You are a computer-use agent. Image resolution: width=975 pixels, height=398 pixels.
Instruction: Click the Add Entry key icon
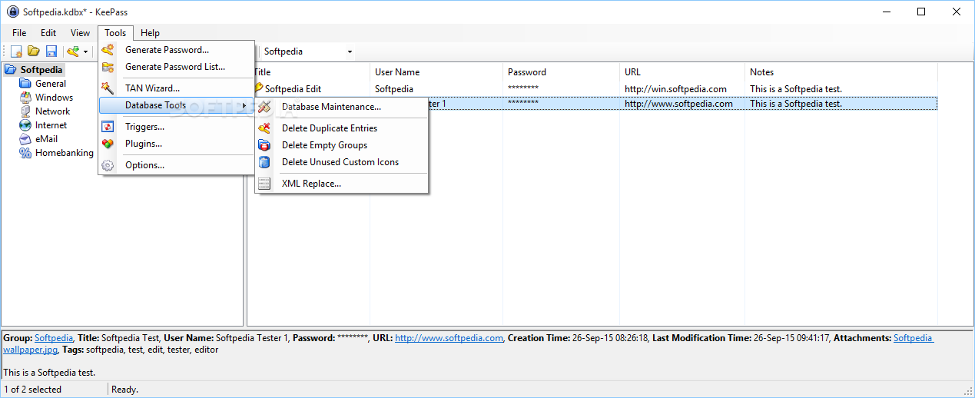point(73,51)
